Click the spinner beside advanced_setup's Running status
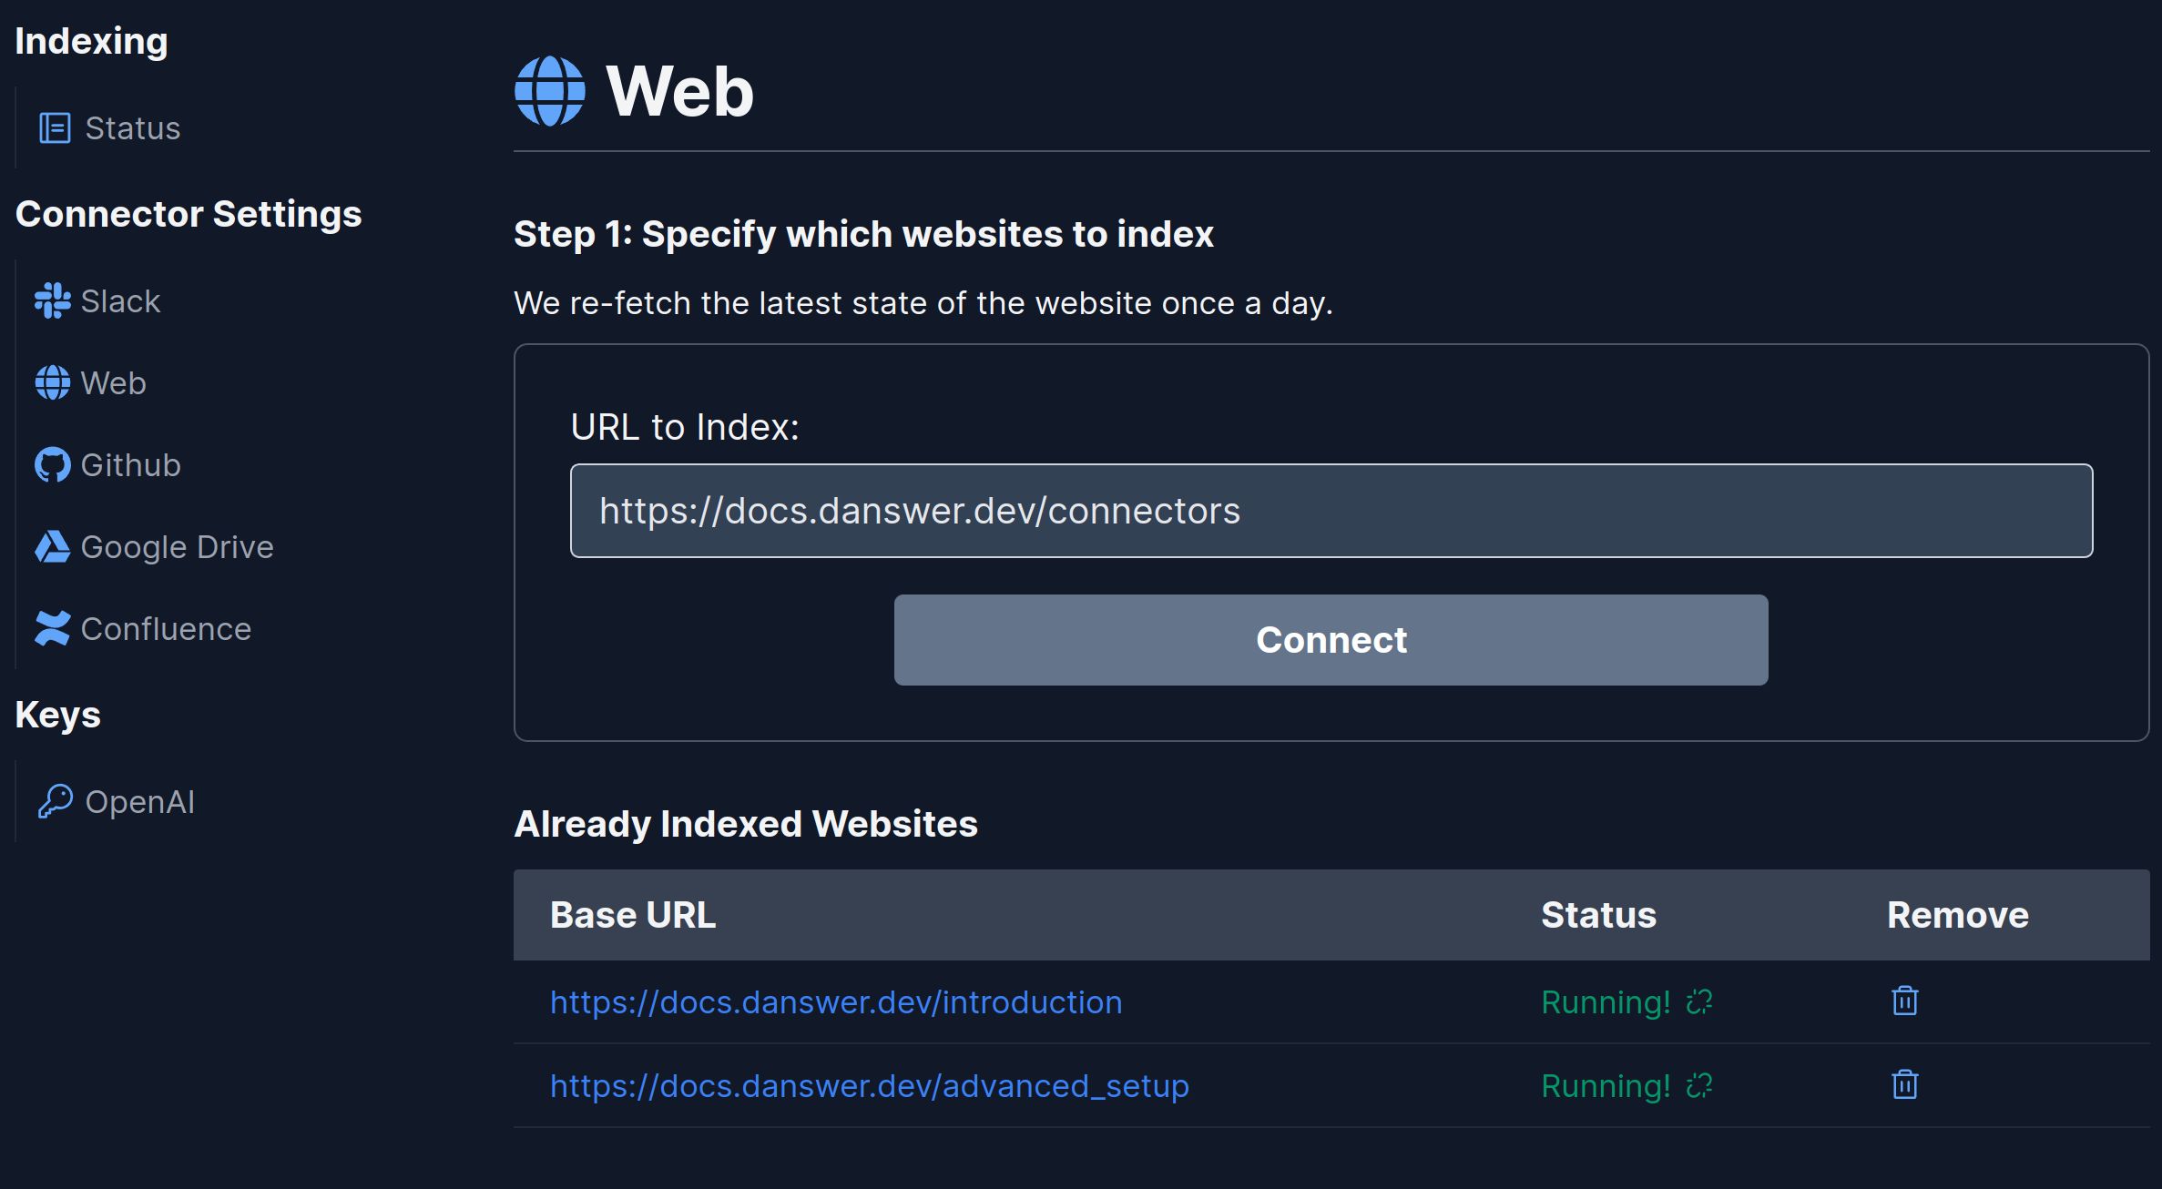 click(1698, 1084)
